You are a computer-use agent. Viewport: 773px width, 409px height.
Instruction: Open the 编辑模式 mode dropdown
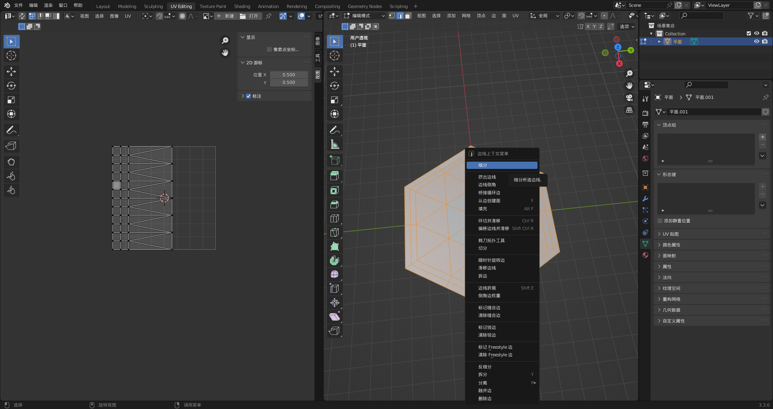(x=364, y=16)
